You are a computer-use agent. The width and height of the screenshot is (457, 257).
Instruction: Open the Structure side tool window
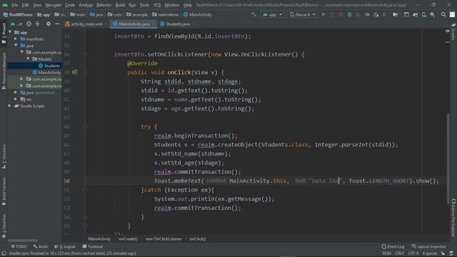[x=4, y=156]
